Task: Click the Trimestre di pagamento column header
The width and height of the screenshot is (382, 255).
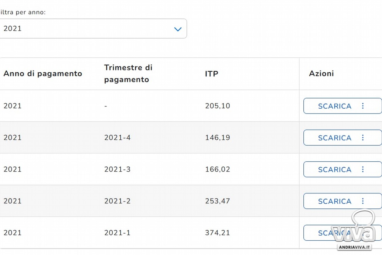Action: click(128, 74)
